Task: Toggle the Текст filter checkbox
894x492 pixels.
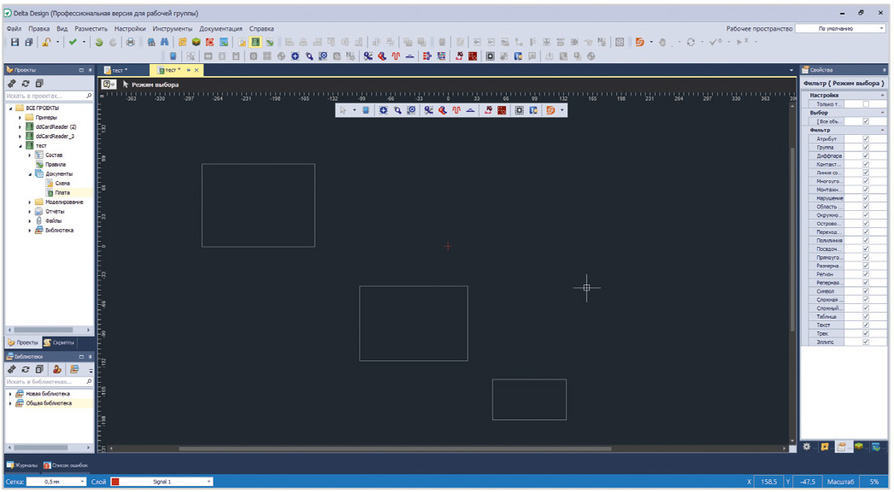Action: pyautogui.click(x=866, y=325)
